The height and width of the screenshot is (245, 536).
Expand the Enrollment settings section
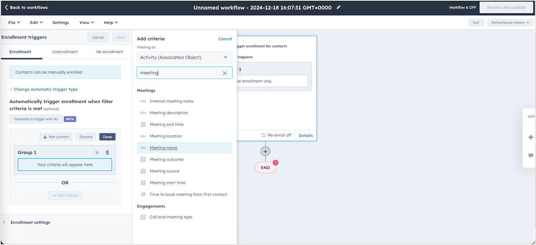[x=30, y=223]
